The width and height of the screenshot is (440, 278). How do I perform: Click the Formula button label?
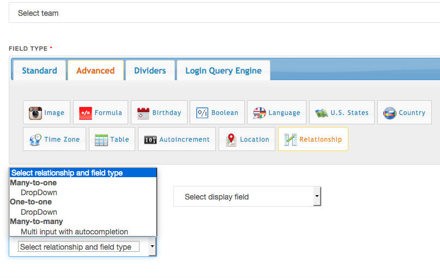pyautogui.click(x=109, y=113)
